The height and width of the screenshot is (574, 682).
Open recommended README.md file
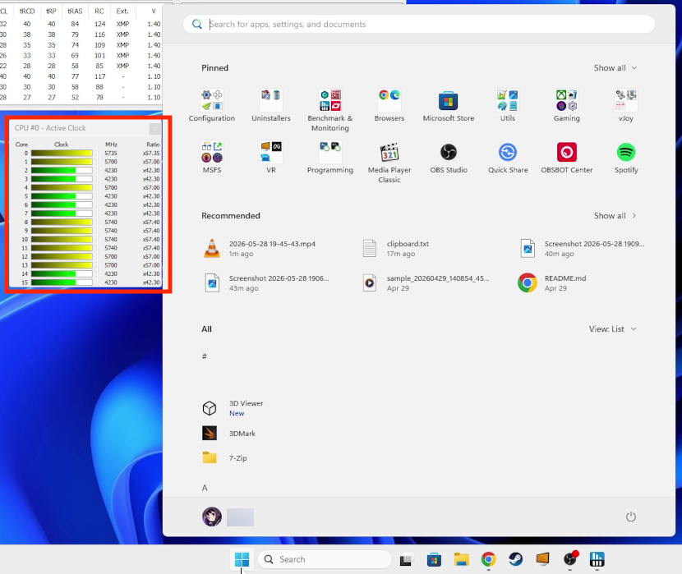click(x=552, y=282)
